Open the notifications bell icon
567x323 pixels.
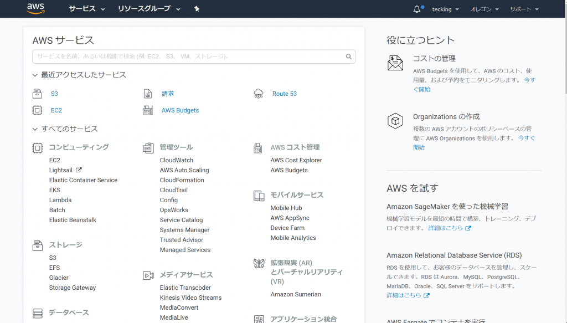(x=417, y=9)
